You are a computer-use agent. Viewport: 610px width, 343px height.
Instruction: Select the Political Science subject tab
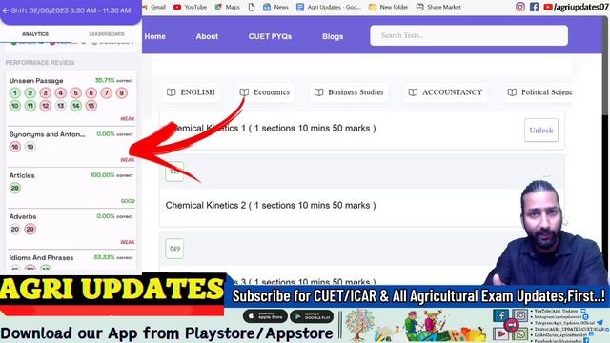(538, 92)
